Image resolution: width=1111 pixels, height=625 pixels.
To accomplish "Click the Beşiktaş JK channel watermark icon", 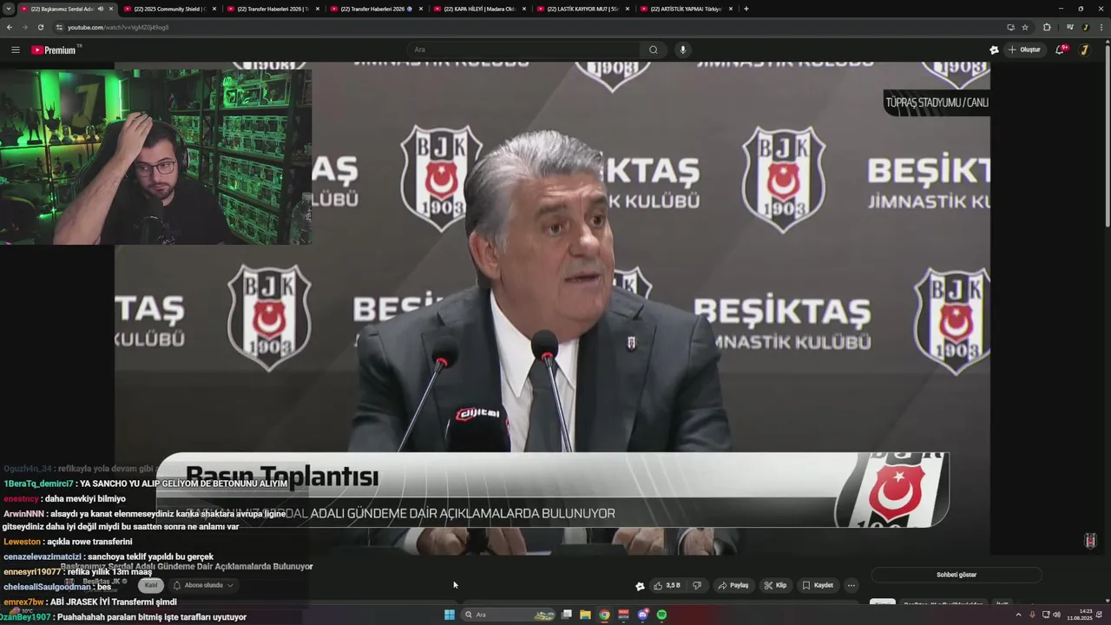I will click(x=1091, y=541).
